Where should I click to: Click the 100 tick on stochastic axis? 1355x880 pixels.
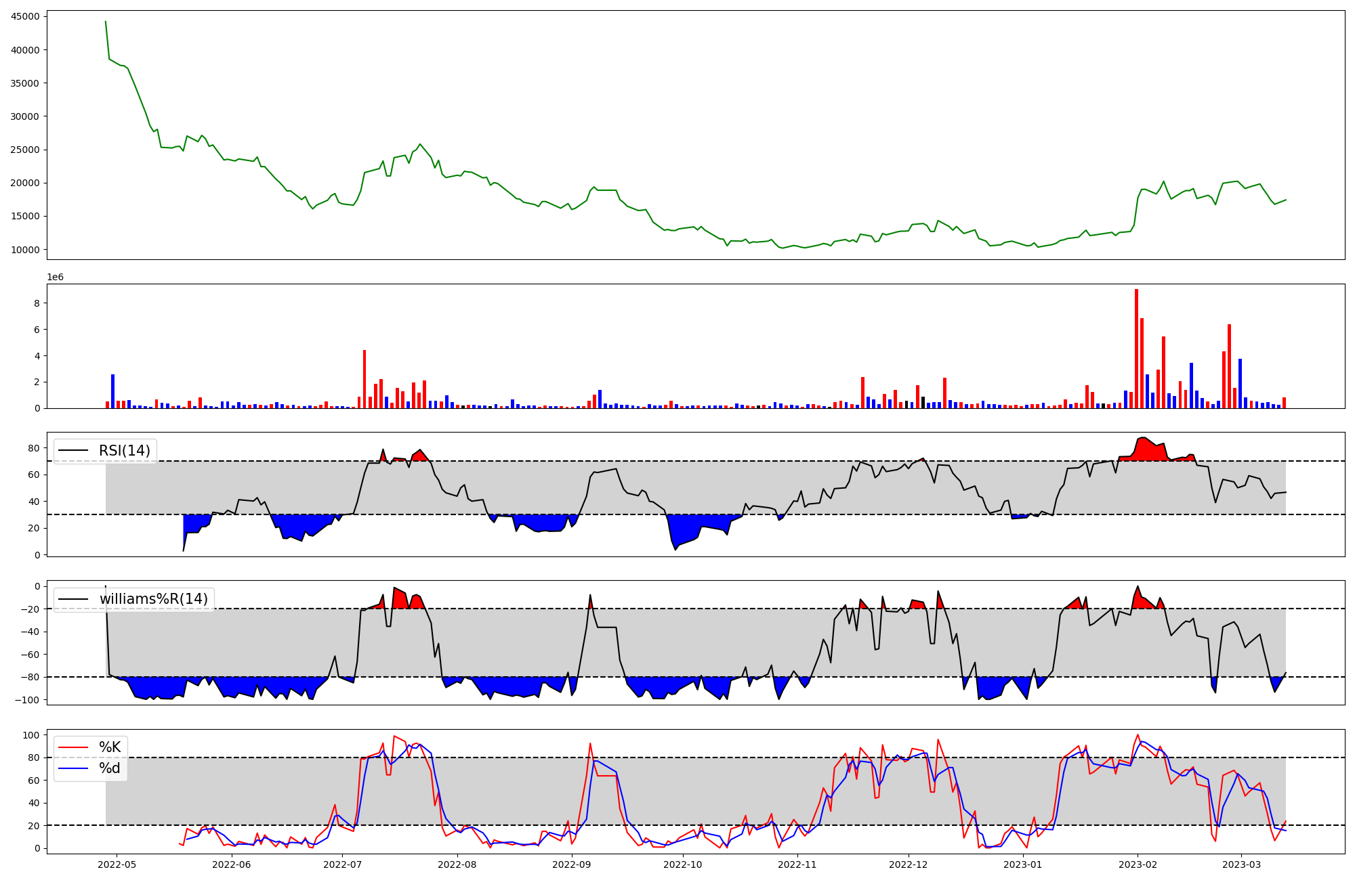[33, 735]
